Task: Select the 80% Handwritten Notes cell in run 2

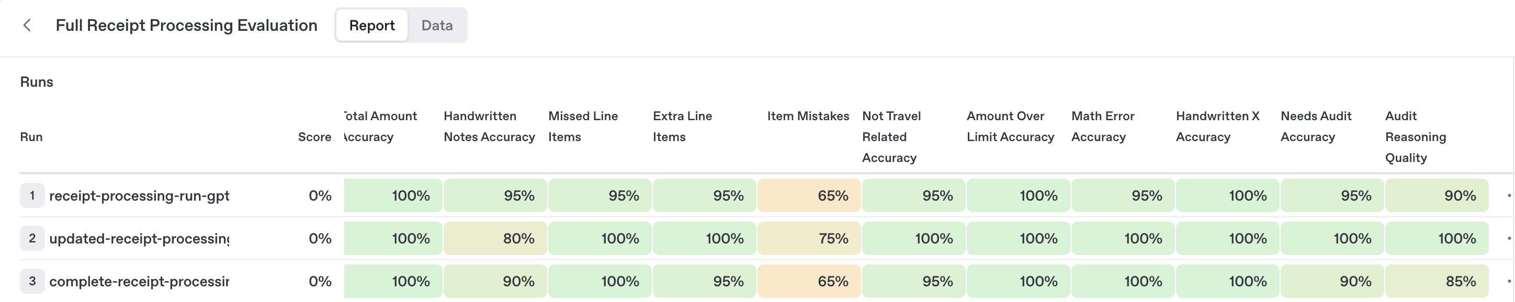Action: click(x=494, y=239)
